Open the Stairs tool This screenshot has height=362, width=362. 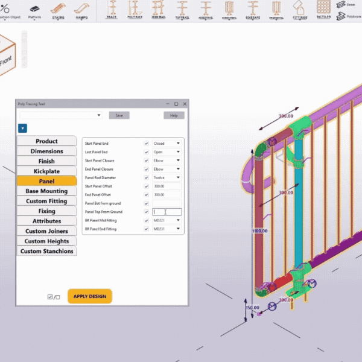tap(58, 10)
